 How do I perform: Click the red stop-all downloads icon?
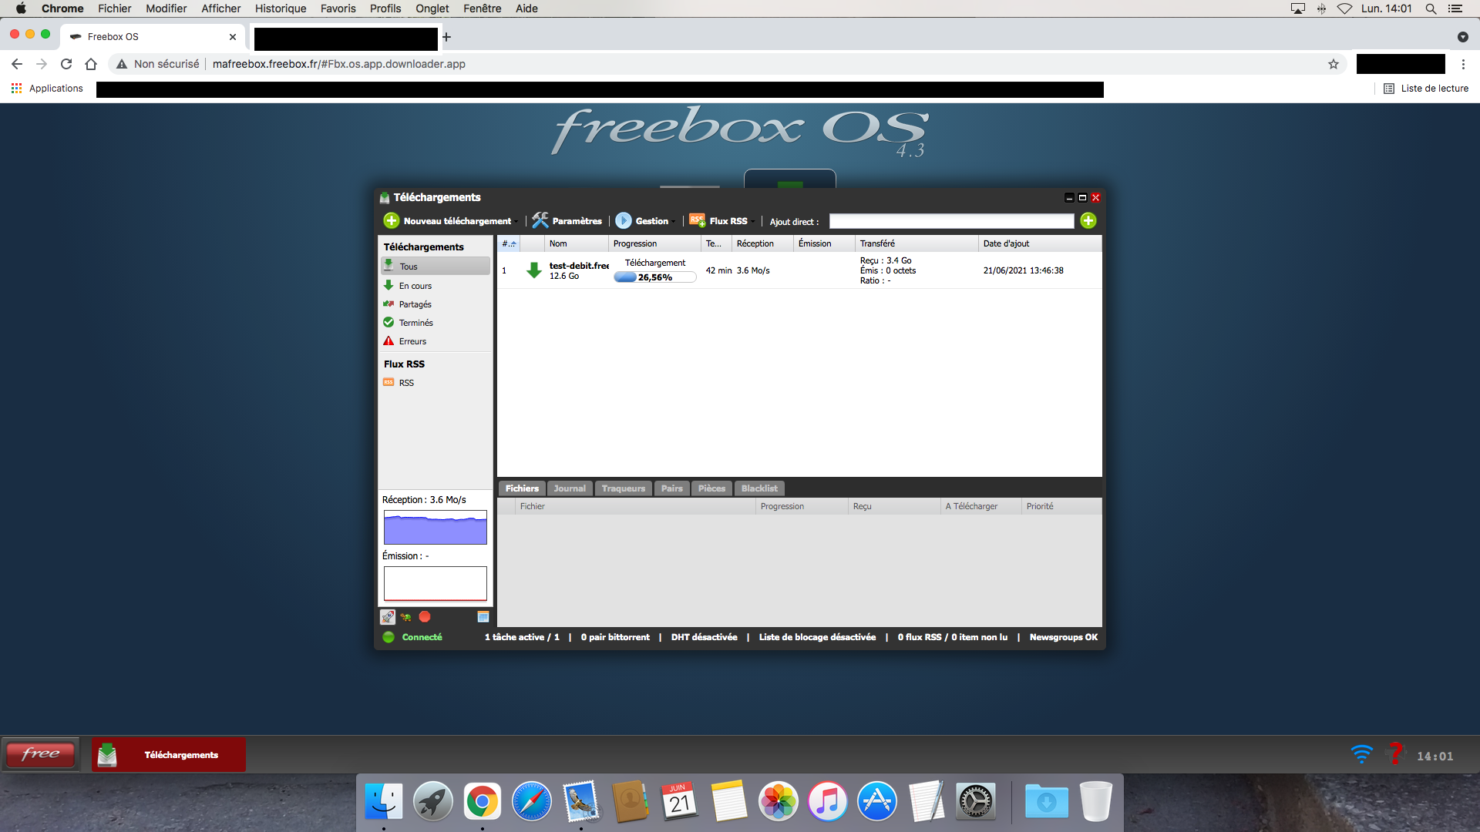[x=425, y=617]
